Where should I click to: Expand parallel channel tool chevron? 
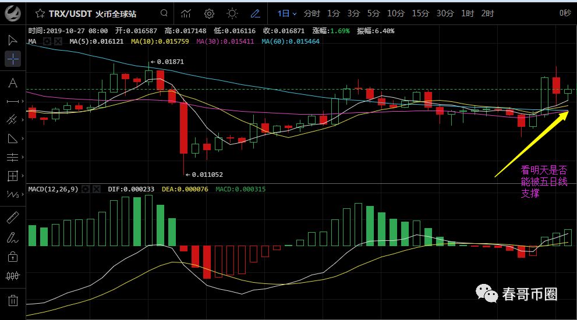point(23,119)
